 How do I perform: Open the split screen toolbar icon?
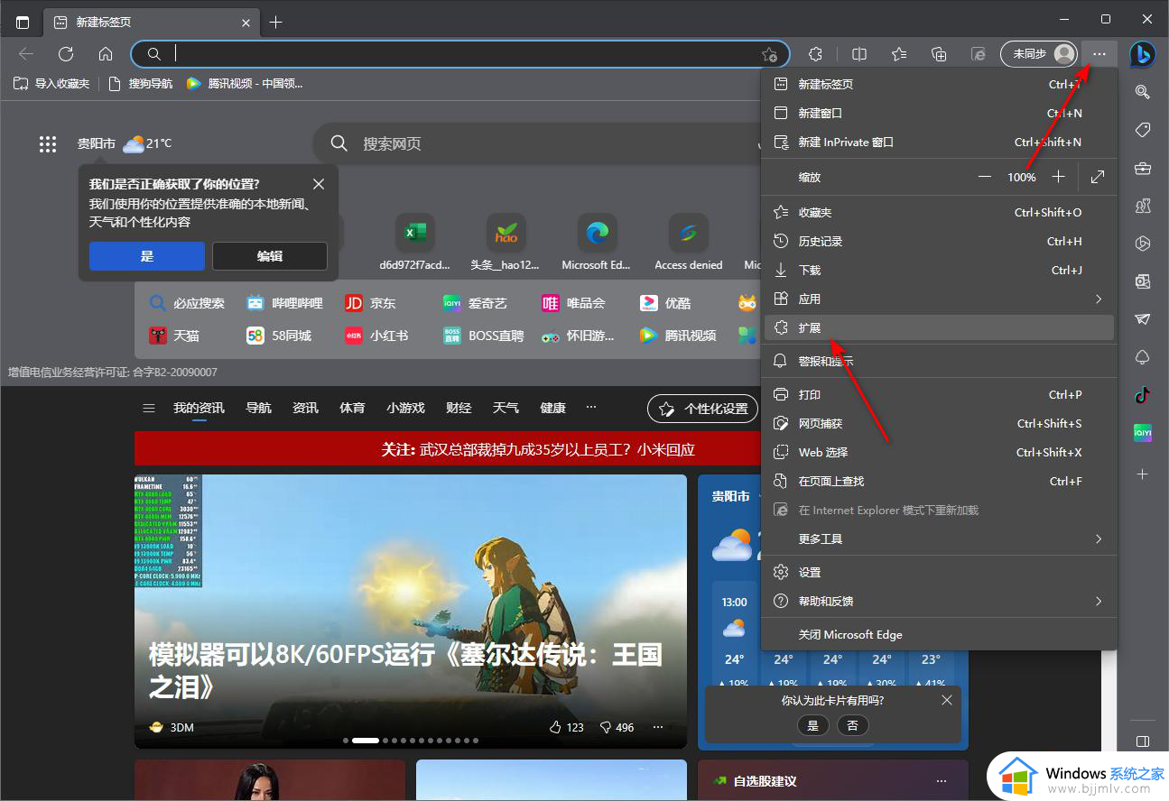[859, 54]
